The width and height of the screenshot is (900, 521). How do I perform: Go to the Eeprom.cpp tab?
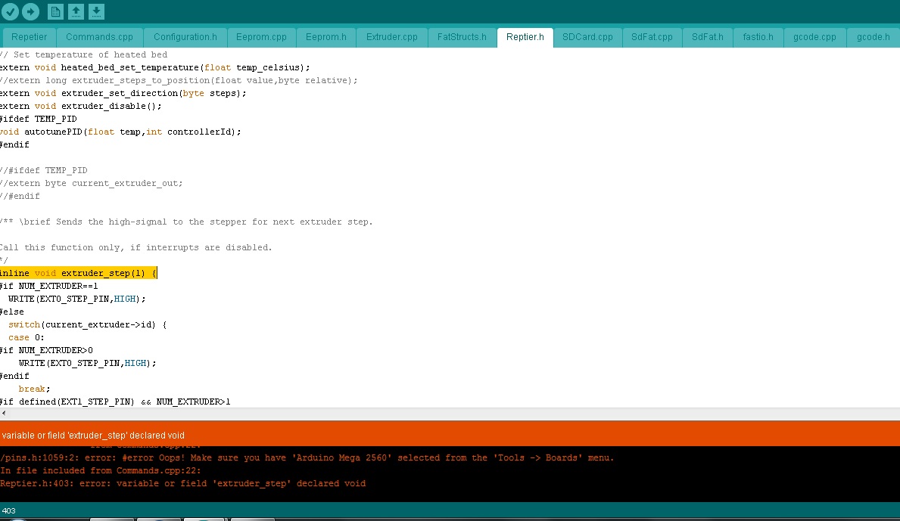point(261,37)
